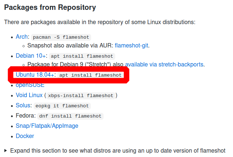Image resolution: width=233 pixels, height=157 pixels.
Task: Click the pacman -S flameshot code snippet
Action: click(61, 37)
